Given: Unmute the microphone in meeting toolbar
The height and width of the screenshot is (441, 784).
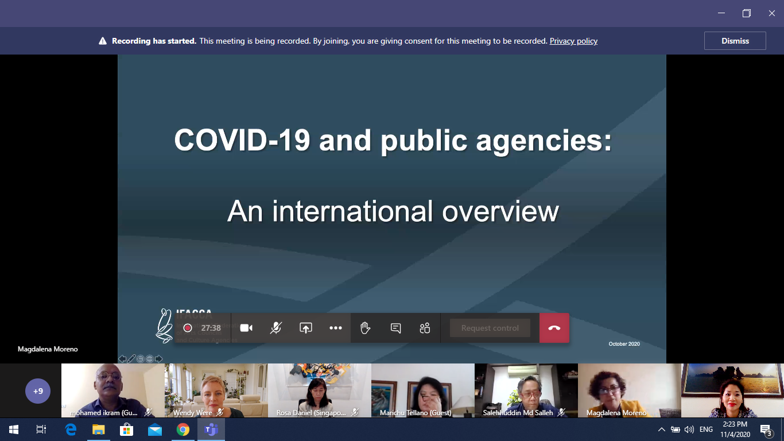Looking at the screenshot, I should [x=276, y=328].
